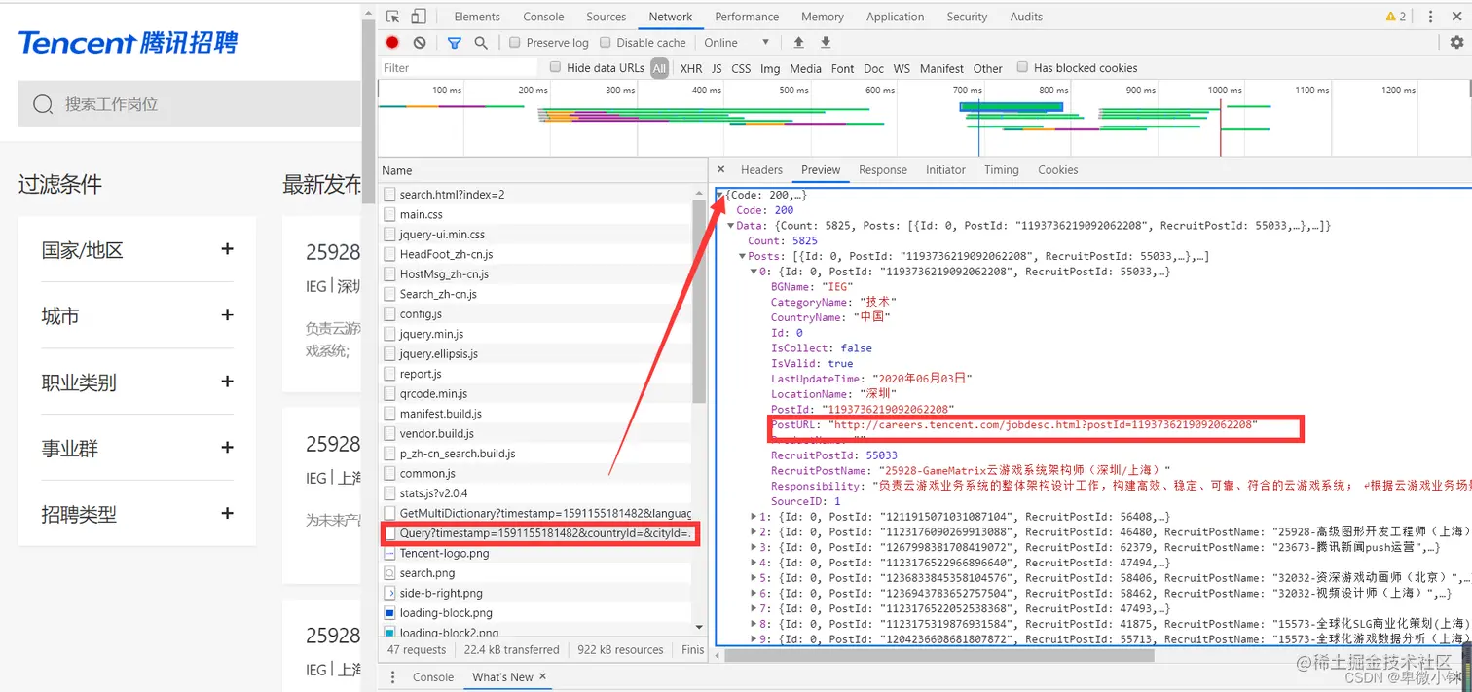The height and width of the screenshot is (692, 1472).
Task: Enable the Preserve log checkbox
Action: pyautogui.click(x=515, y=43)
